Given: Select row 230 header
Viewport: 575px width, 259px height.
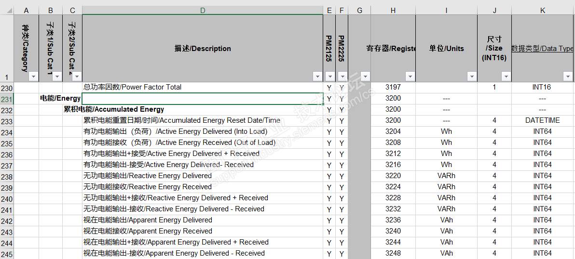Looking at the screenshot, I should point(7,88).
